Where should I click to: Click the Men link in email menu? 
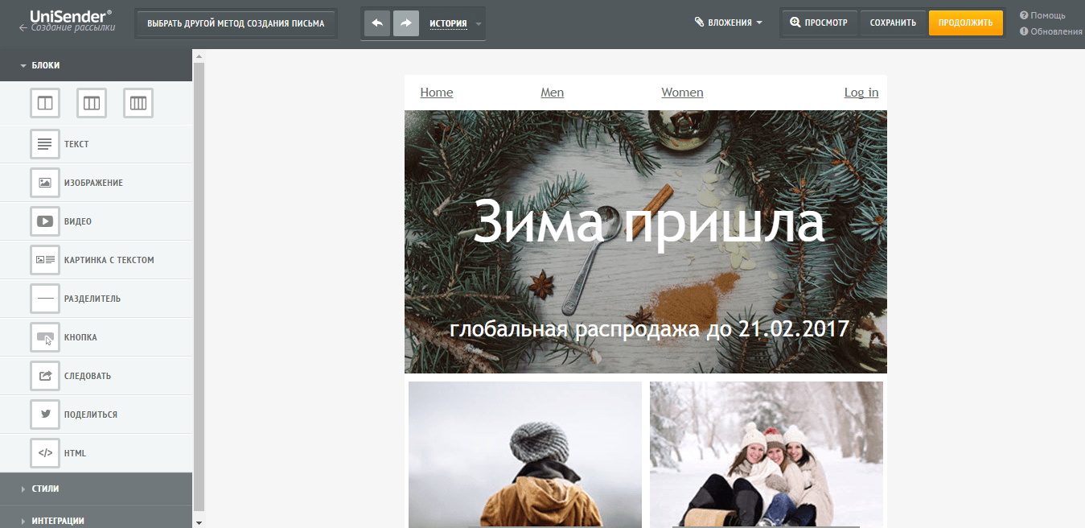(553, 93)
